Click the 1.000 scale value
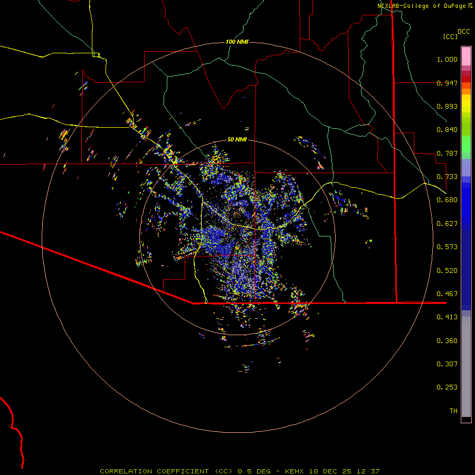 click(x=447, y=59)
